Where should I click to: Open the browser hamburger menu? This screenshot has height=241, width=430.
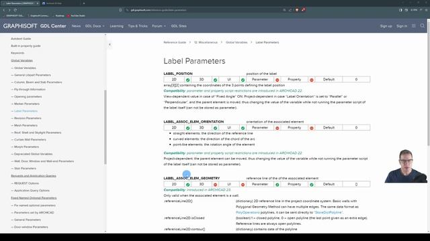tap(427, 10)
